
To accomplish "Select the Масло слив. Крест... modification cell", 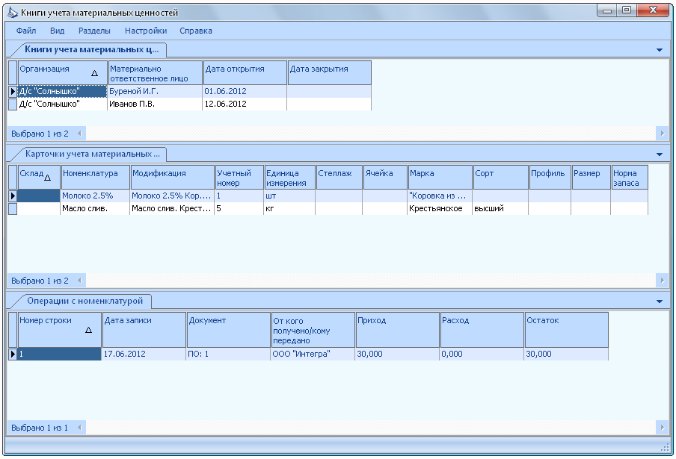I will [x=172, y=208].
